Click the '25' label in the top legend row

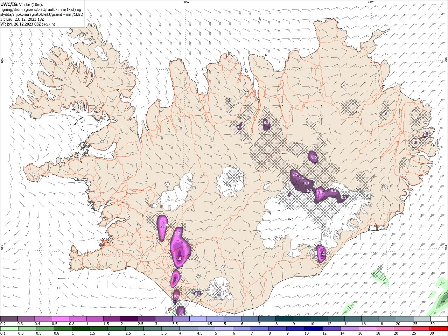[415, 324]
